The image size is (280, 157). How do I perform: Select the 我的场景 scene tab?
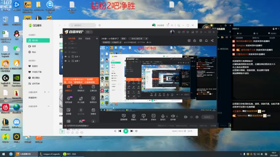(72, 38)
